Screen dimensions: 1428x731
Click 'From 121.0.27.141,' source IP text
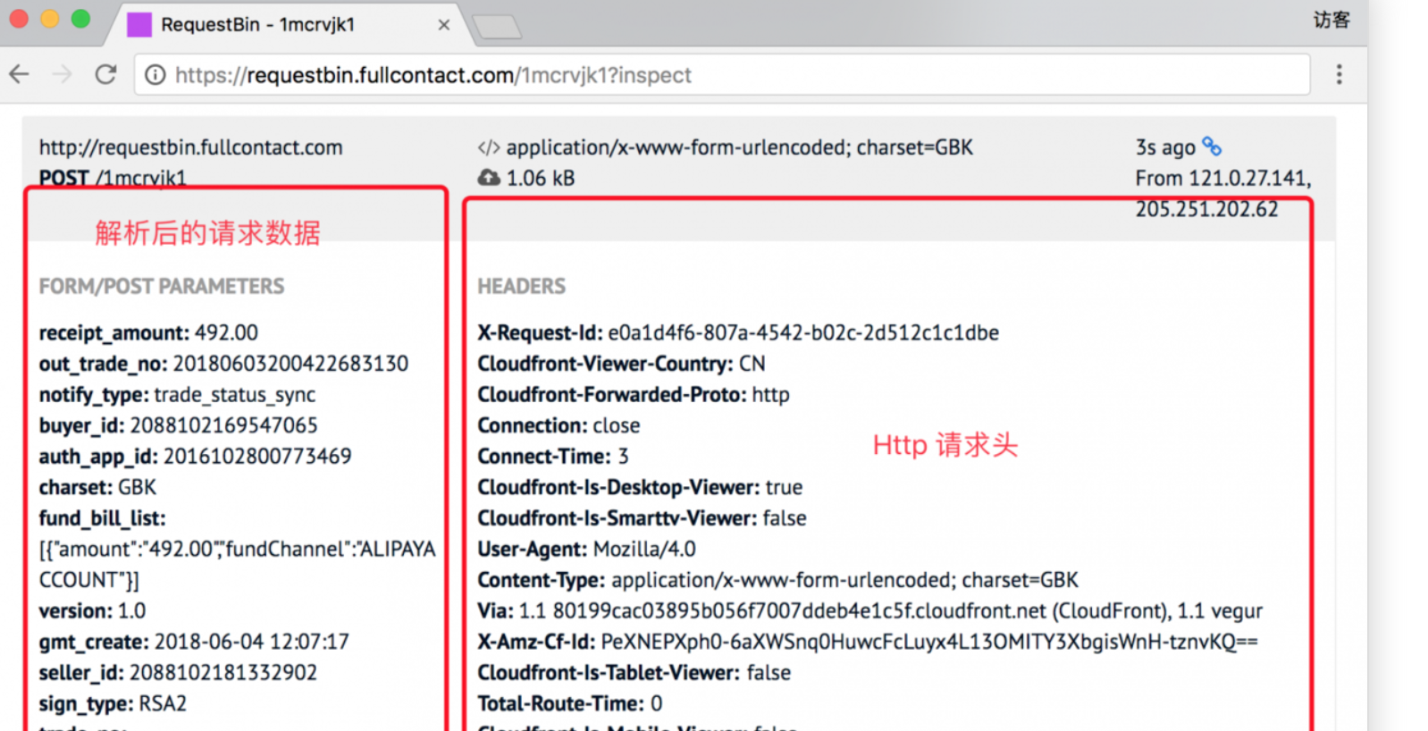(1223, 178)
